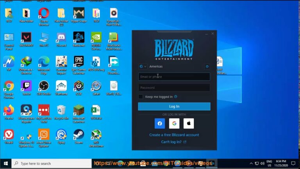This screenshot has height=169, width=300.
Task: Open Blizzard login settings gear
Action: (x=207, y=67)
